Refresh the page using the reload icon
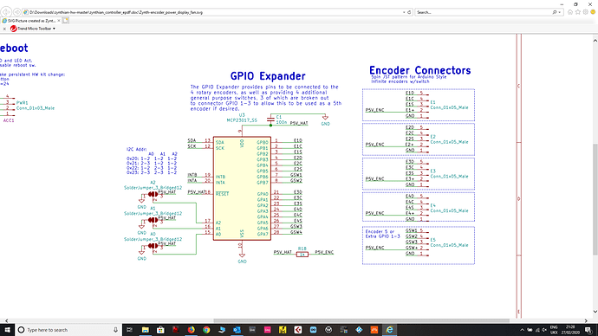598x336 pixels. point(409,12)
